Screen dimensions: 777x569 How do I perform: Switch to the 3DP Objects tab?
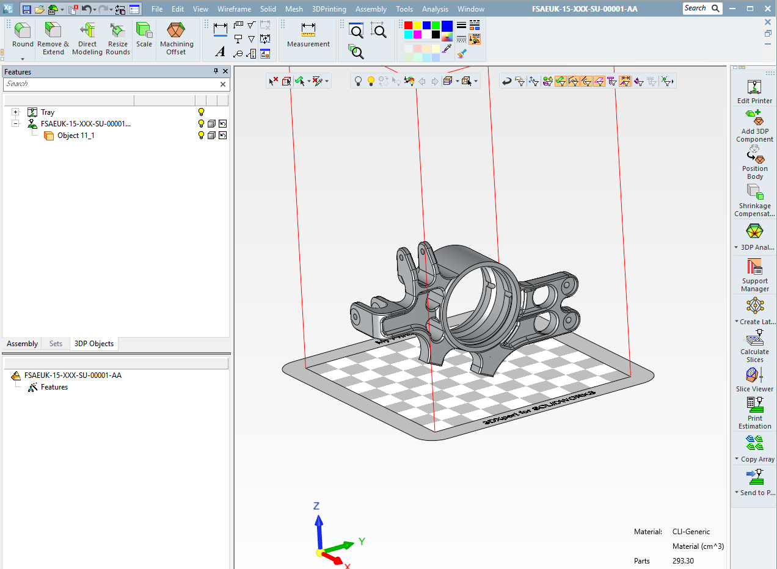pyautogui.click(x=93, y=343)
